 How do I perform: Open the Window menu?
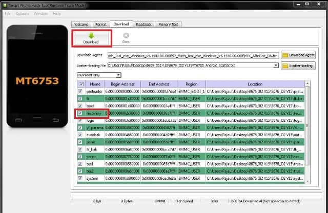41,14
